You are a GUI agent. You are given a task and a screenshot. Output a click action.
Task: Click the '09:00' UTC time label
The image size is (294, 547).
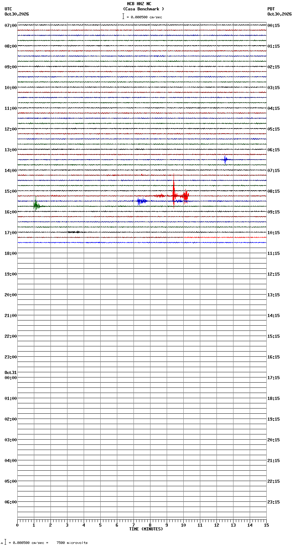click(x=11, y=67)
